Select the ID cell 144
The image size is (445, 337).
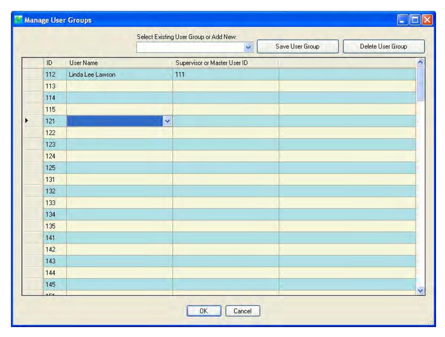[55, 273]
